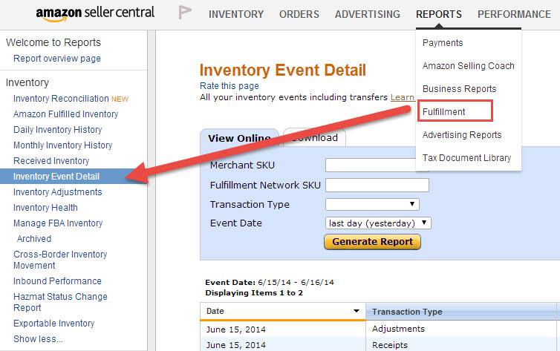Click the Adjustments transaction cell
The height and width of the screenshot is (351, 560).
pyautogui.click(x=398, y=329)
